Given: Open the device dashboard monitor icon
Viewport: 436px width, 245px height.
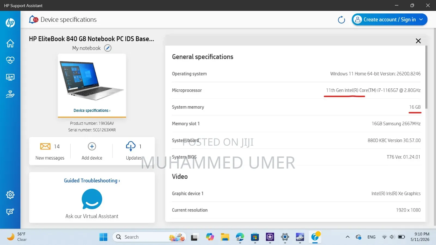Looking at the screenshot, I should (x=10, y=77).
